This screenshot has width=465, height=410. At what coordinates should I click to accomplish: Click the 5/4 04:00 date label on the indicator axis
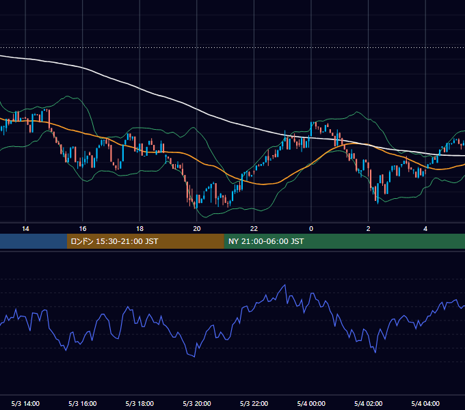(425, 403)
